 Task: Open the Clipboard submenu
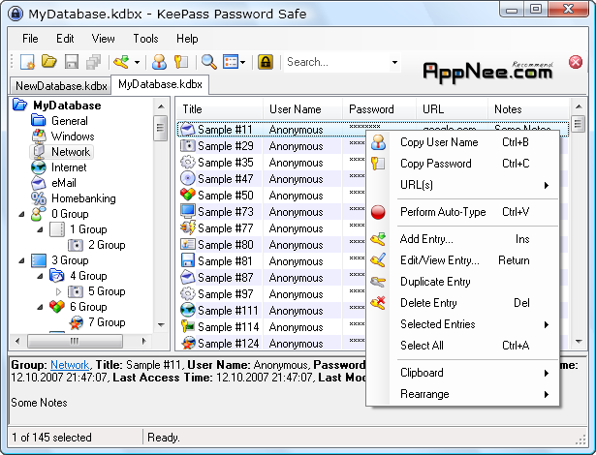[464, 373]
